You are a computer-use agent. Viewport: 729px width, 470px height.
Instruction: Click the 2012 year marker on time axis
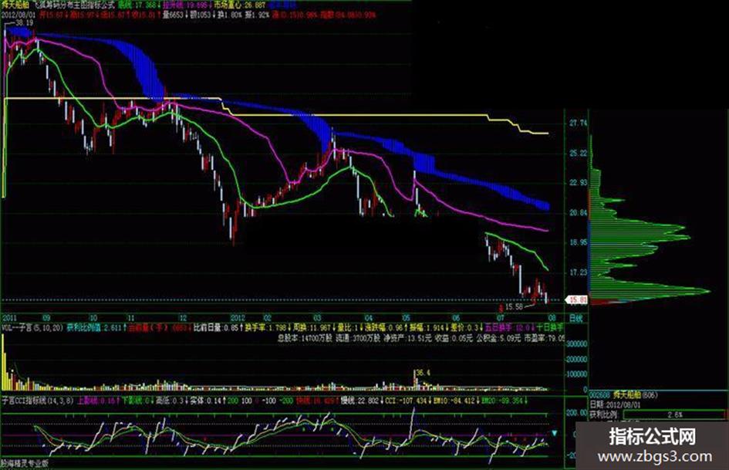coord(238,318)
